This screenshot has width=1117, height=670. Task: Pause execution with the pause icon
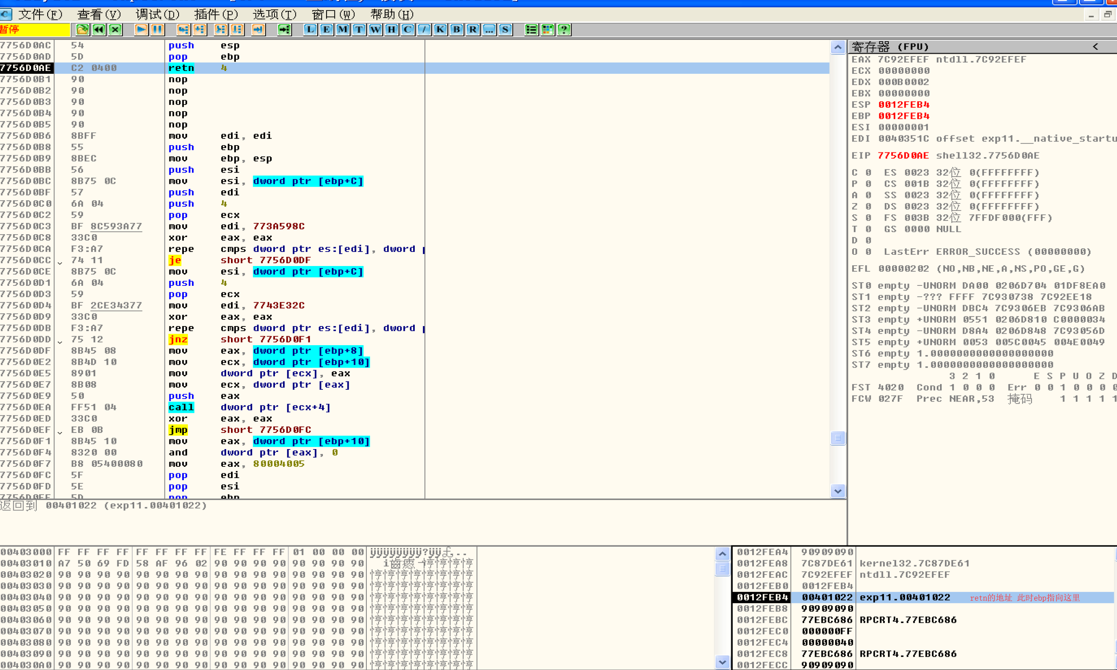(x=158, y=30)
